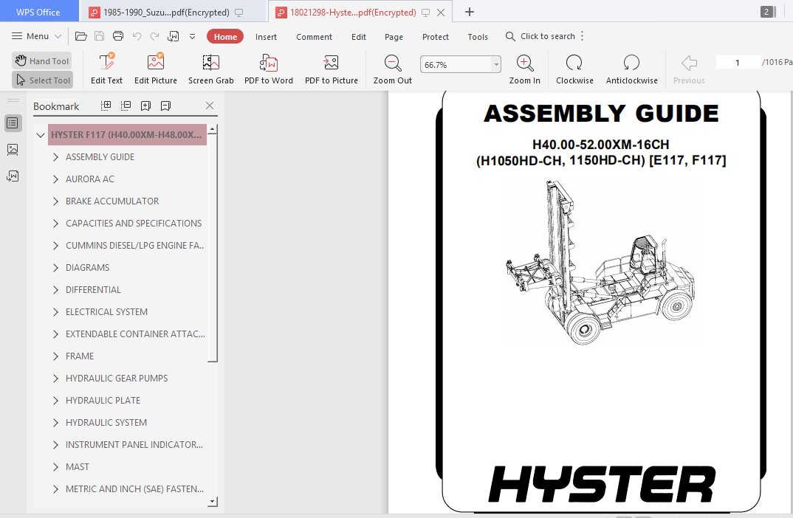This screenshot has width=793, height=518.
Task: Switch to the Comment ribbon tab
Action: click(x=314, y=37)
